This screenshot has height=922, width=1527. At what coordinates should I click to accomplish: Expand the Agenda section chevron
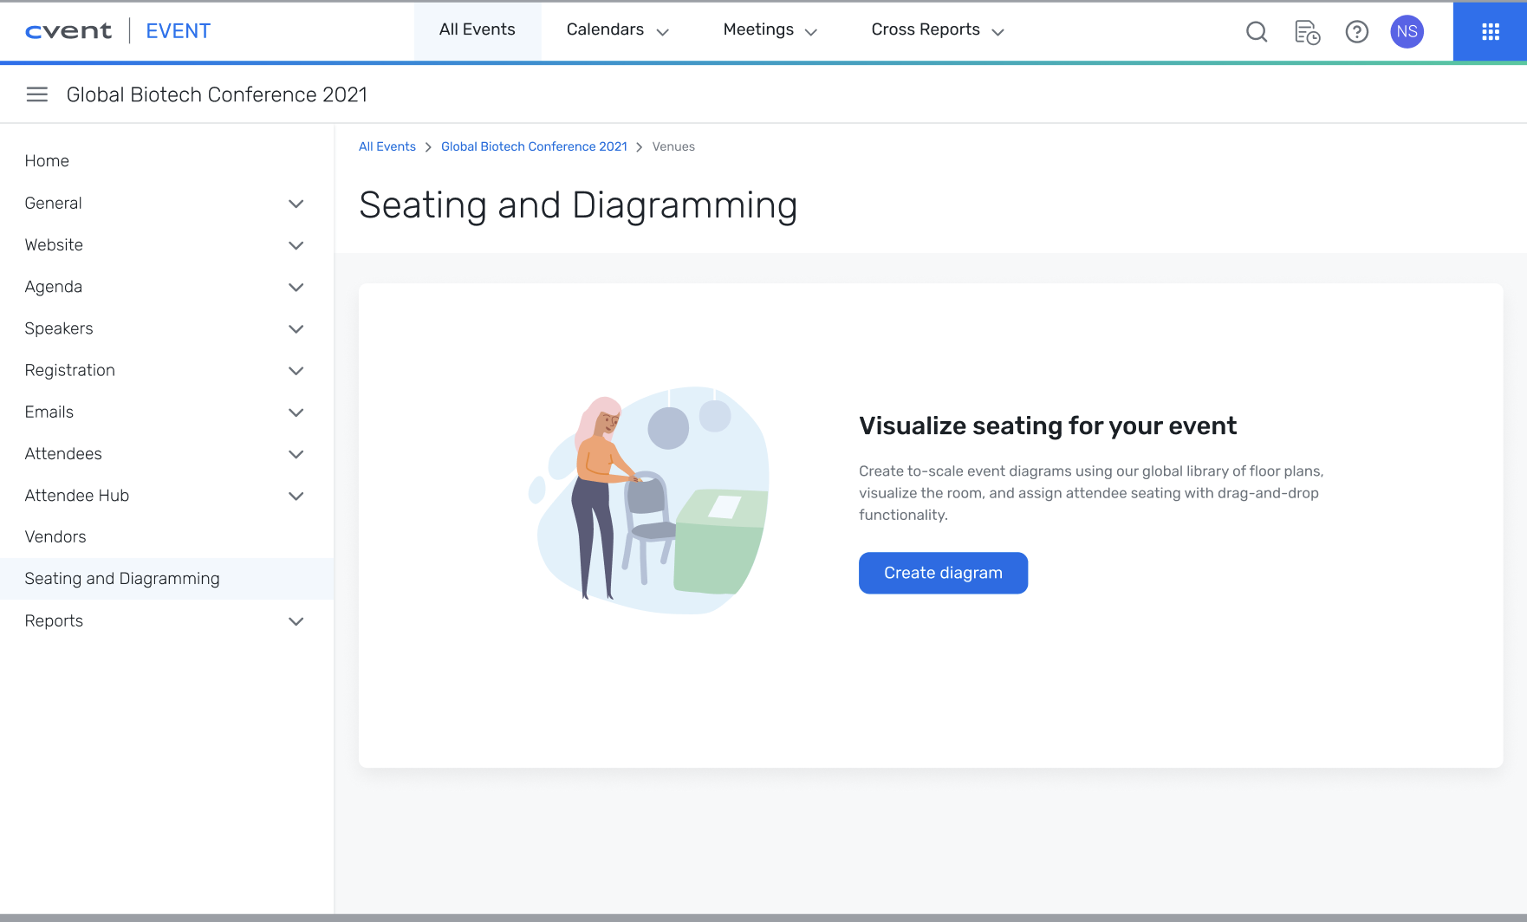click(x=296, y=287)
